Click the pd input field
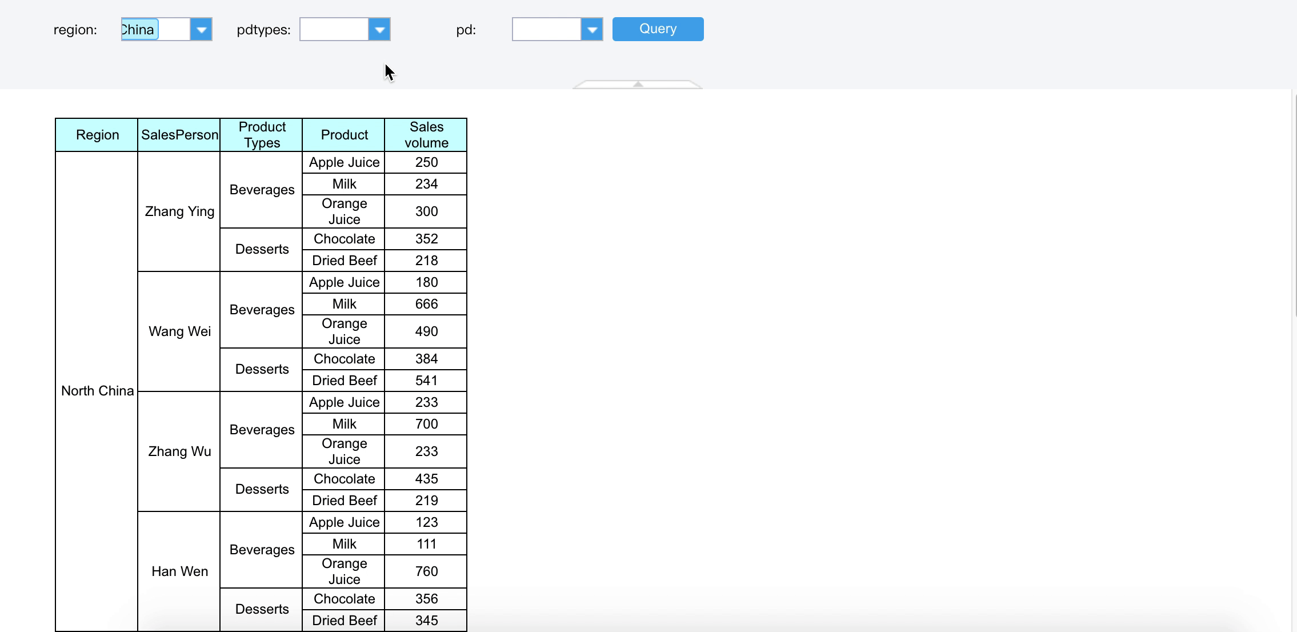 point(547,30)
